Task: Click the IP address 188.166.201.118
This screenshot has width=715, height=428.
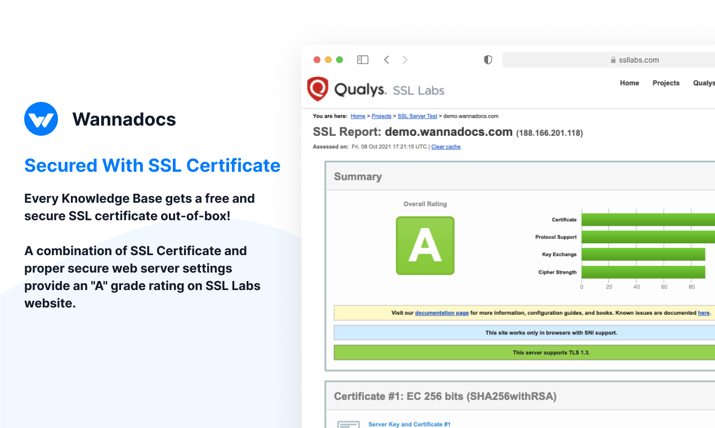Action: 549,133
